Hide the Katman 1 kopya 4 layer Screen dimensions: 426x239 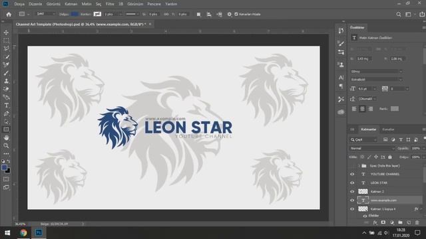[352, 209]
